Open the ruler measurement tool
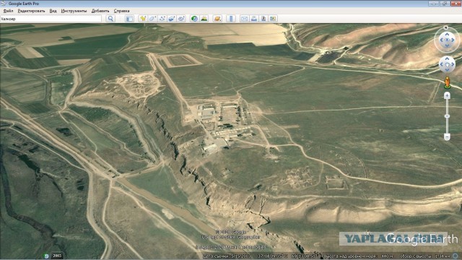Viewport: 462px width, 260px height. 231,19
